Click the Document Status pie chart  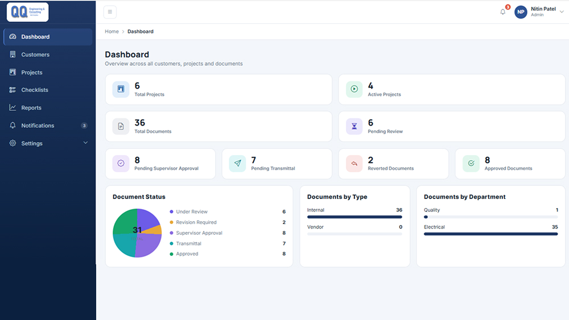tap(137, 233)
